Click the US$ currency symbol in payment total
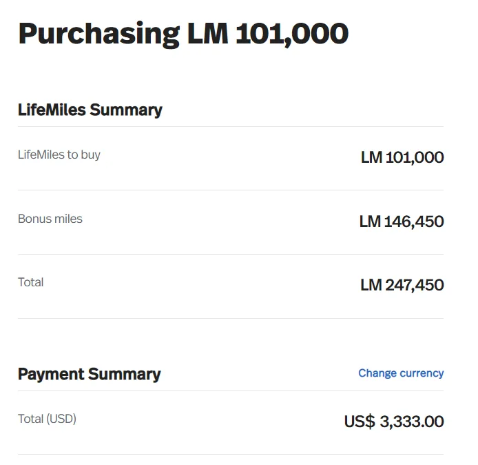The height and width of the screenshot is (465, 478). (x=359, y=422)
